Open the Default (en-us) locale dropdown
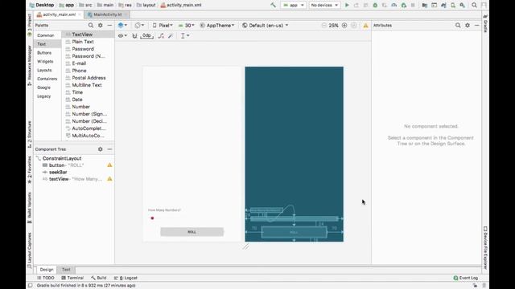Screen dimensions: 515x289 265,25
